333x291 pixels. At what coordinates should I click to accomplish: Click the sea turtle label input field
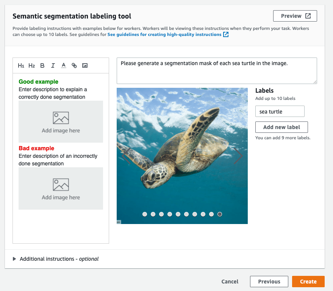pos(280,111)
